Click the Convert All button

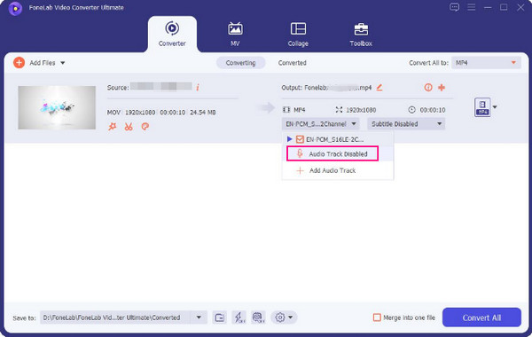[x=481, y=317]
